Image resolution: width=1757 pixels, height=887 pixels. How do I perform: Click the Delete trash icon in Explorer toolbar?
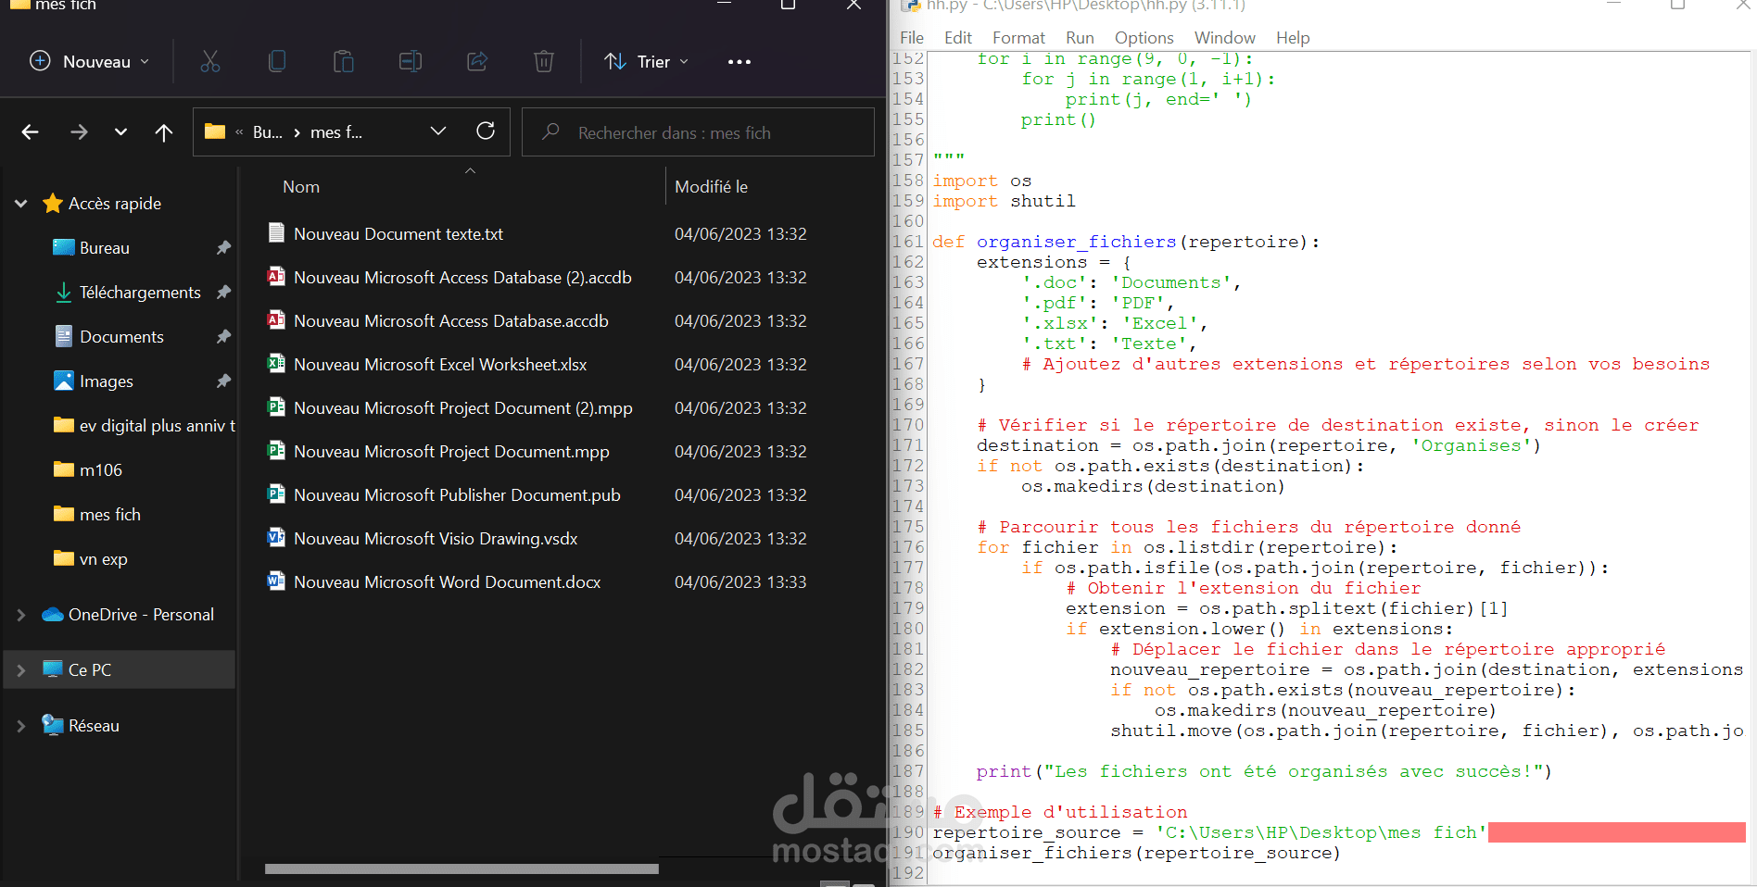544,62
